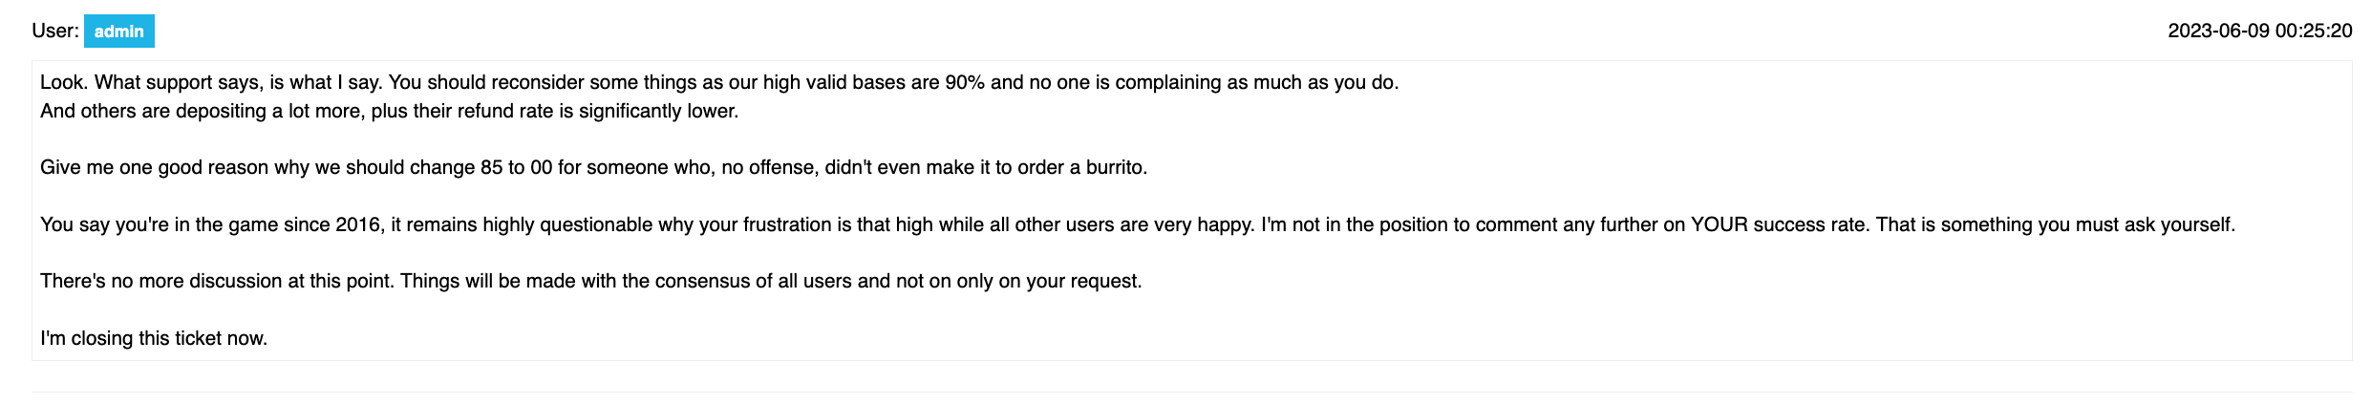
Task: Click the "85 to 00" text
Action: coord(517,167)
